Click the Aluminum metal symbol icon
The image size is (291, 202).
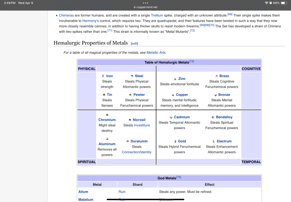(107, 139)
